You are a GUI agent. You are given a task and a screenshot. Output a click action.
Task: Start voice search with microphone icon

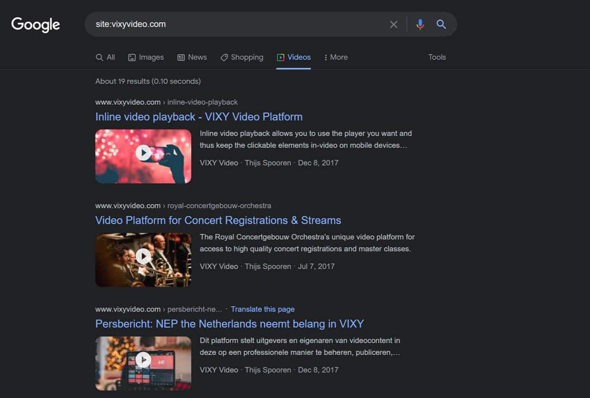(x=420, y=24)
